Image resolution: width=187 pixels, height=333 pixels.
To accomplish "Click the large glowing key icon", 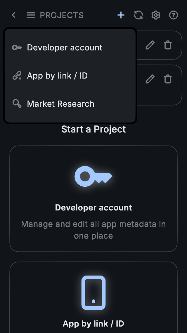I will coord(93,176).
